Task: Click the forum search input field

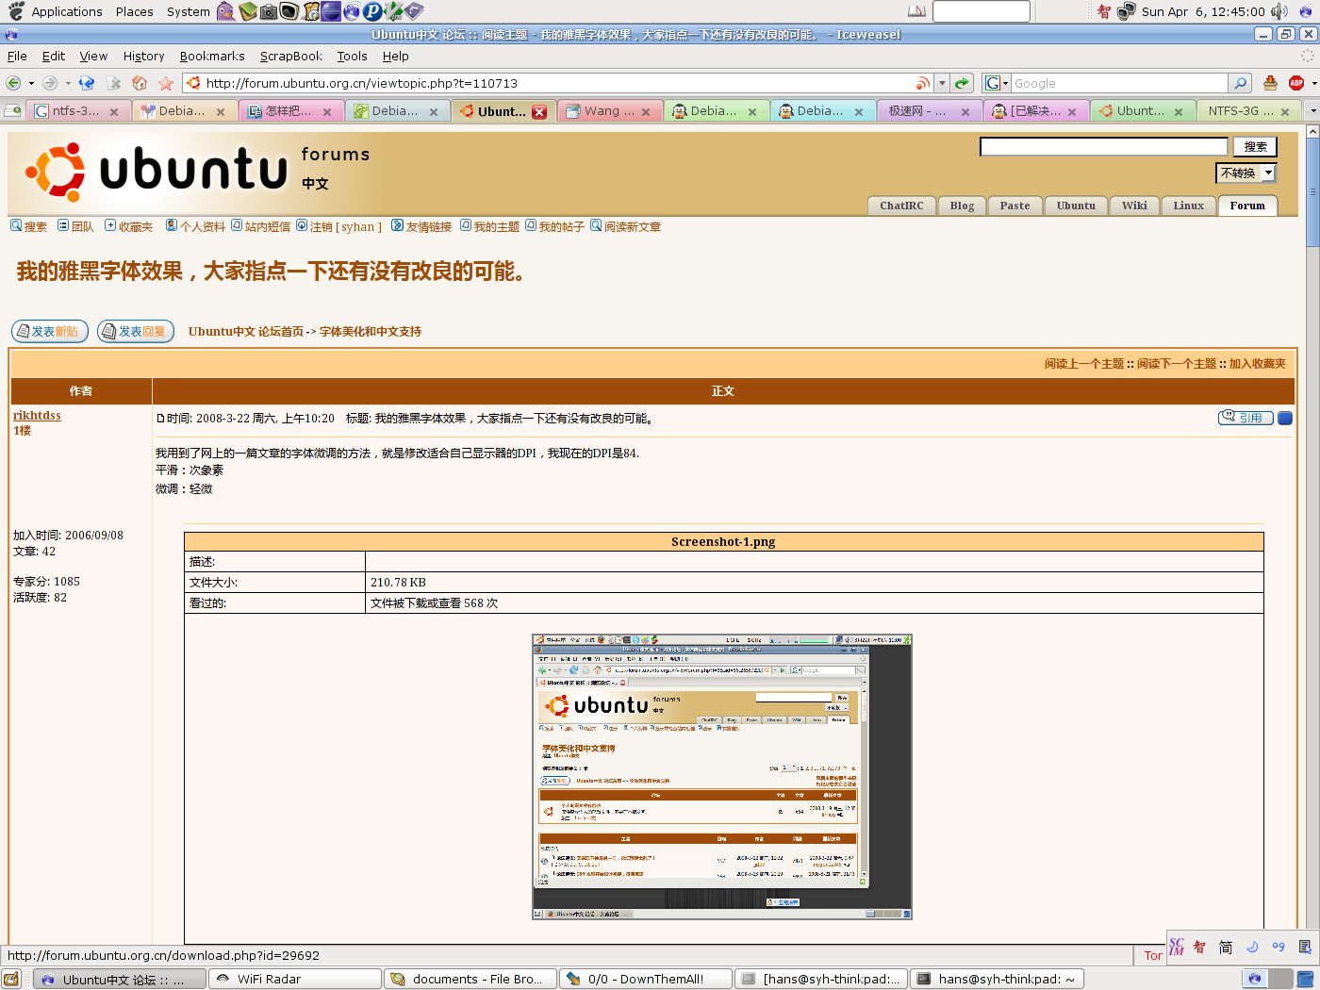Action: (1103, 146)
